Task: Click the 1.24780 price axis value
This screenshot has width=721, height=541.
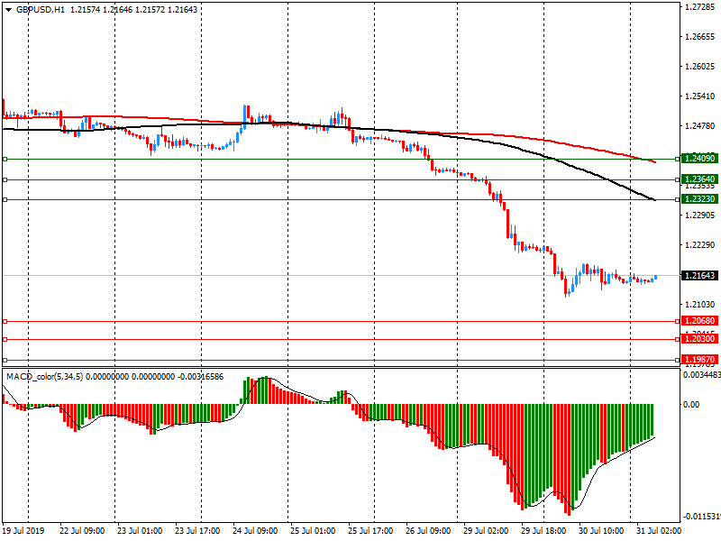Action: click(700, 126)
